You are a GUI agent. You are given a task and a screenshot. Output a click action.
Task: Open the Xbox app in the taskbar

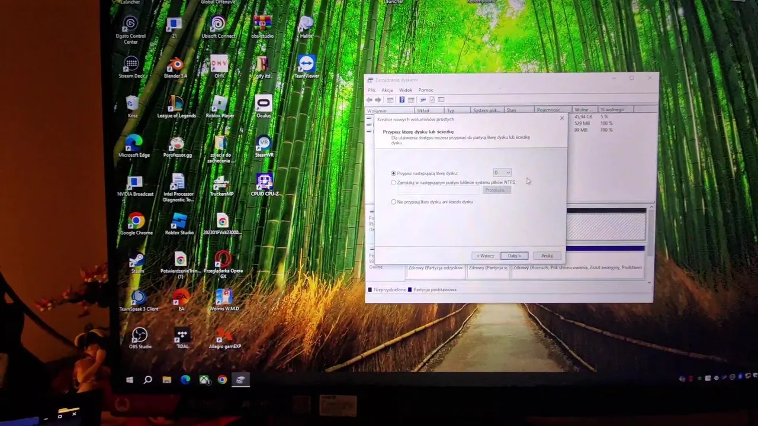pyautogui.click(x=204, y=380)
